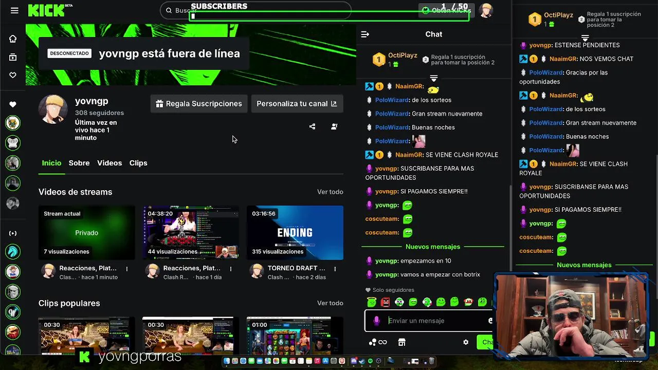Open Discord in the macOS dock
658x370 pixels.
[354, 361]
